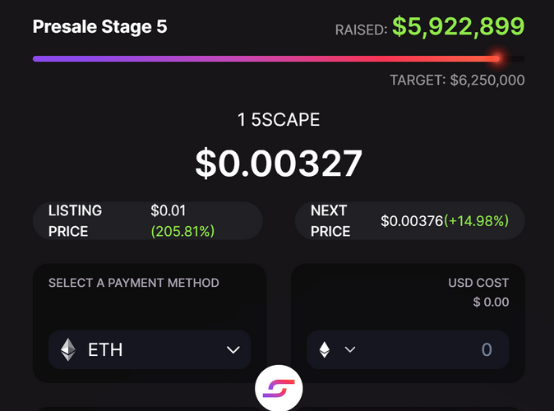
Task: Expand the ETH payment method chevron
Action: pyautogui.click(x=233, y=350)
